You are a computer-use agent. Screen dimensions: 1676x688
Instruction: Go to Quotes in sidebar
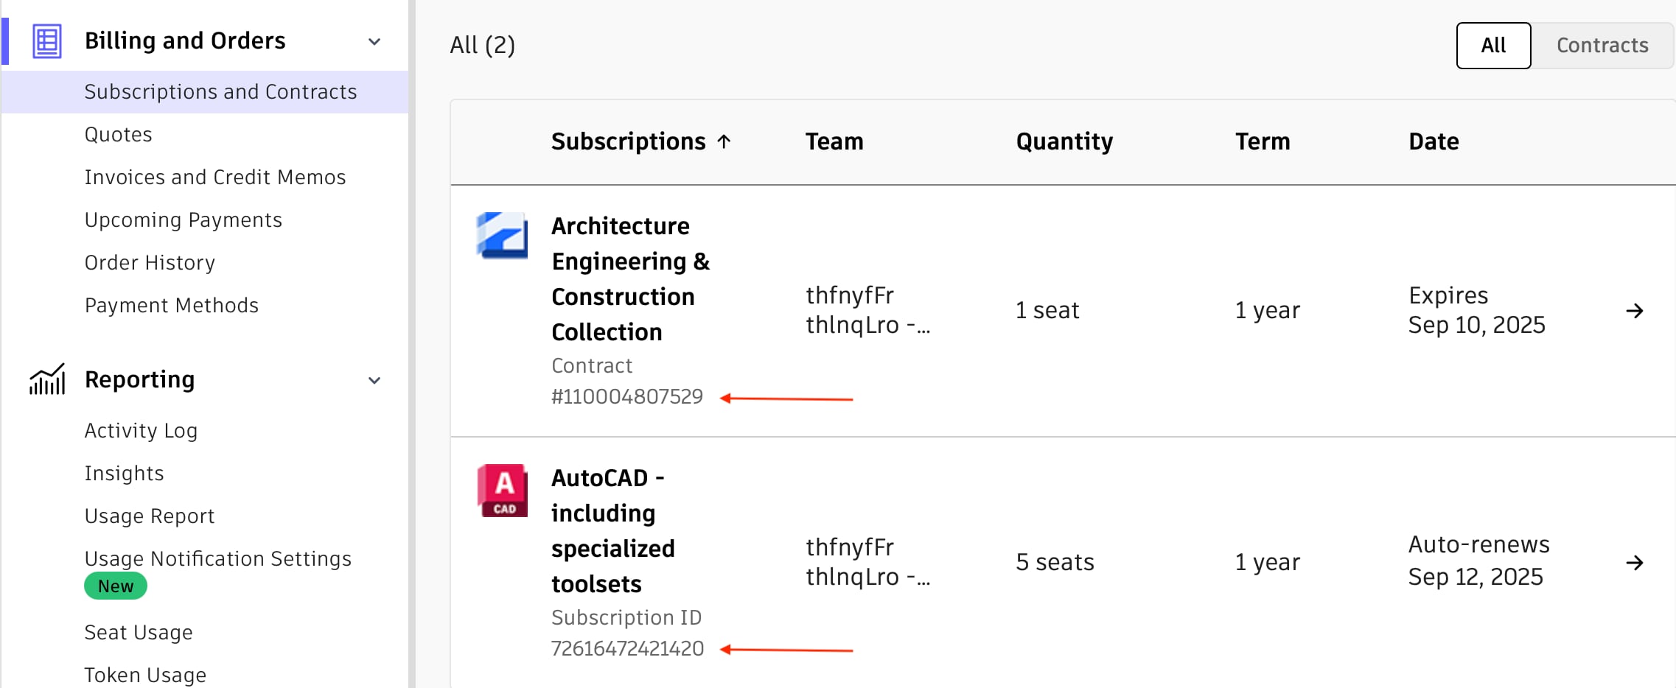tap(118, 135)
